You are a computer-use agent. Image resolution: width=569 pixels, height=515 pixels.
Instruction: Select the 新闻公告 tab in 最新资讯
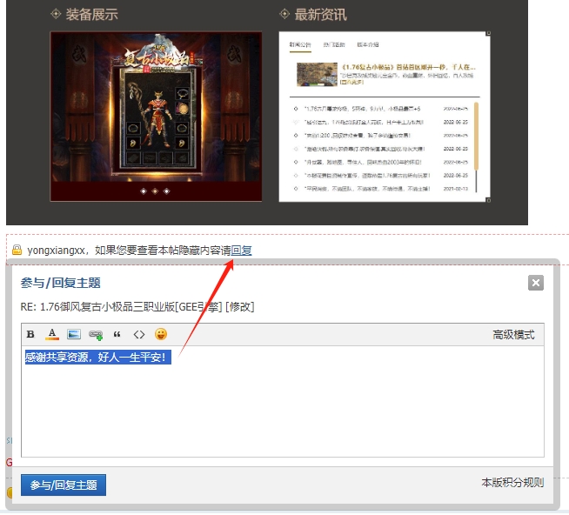point(300,44)
